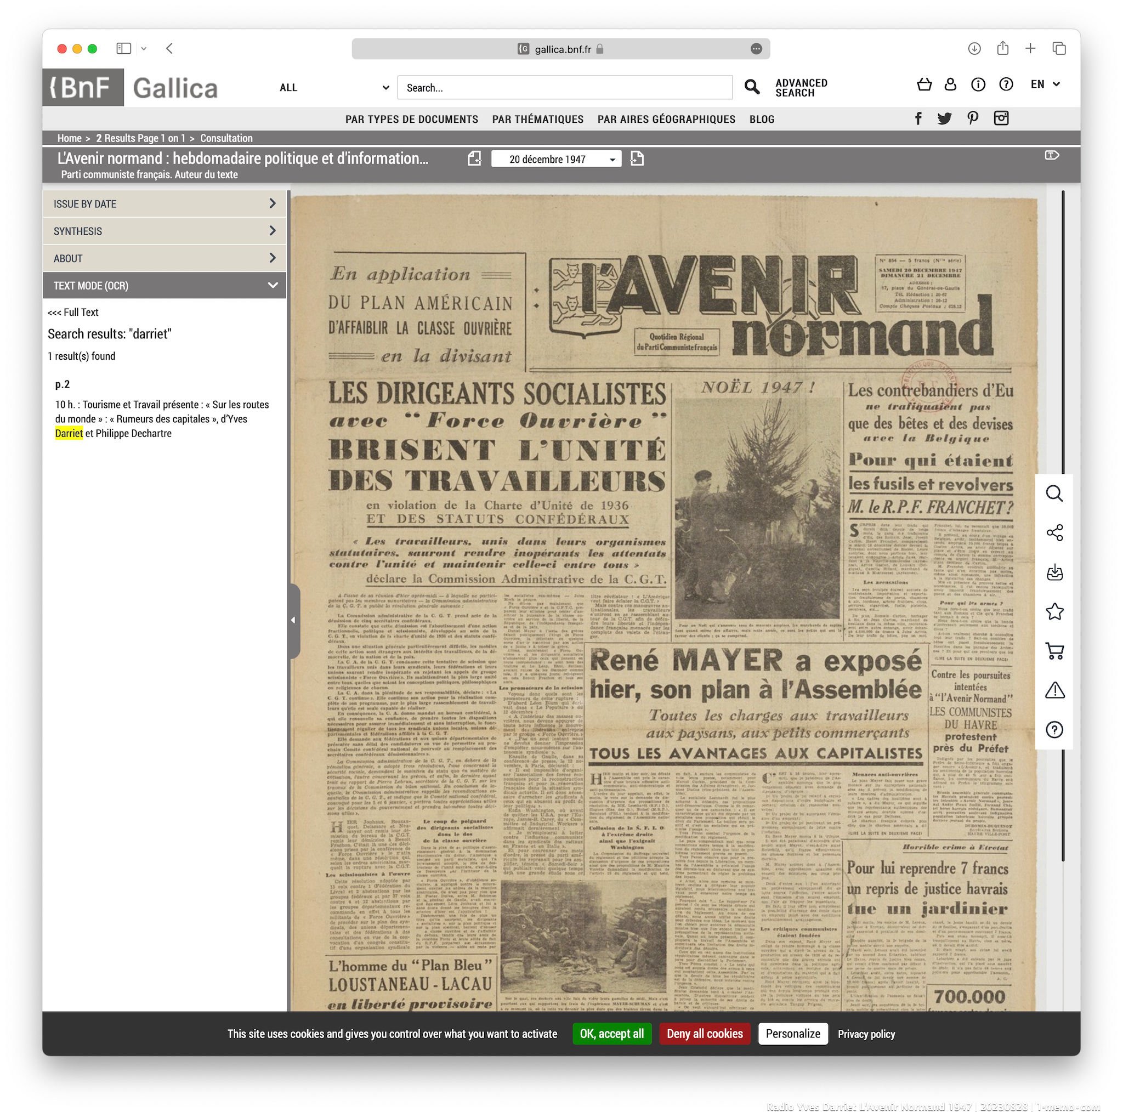The image size is (1123, 1112).
Task: Go back to Full Text link
Action: tap(73, 312)
